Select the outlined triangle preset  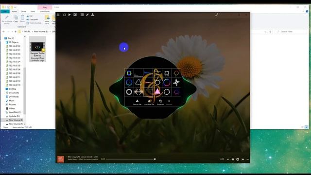point(138,82)
